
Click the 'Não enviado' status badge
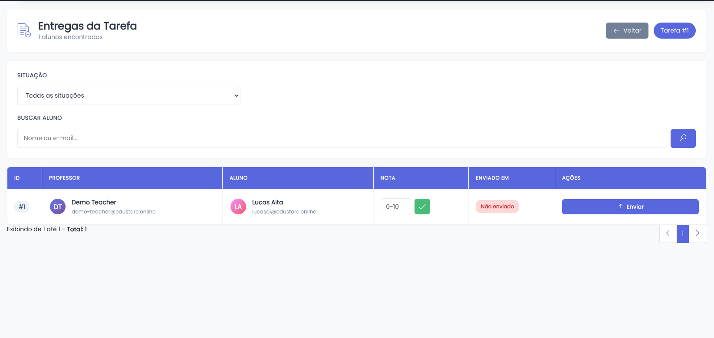tap(497, 207)
